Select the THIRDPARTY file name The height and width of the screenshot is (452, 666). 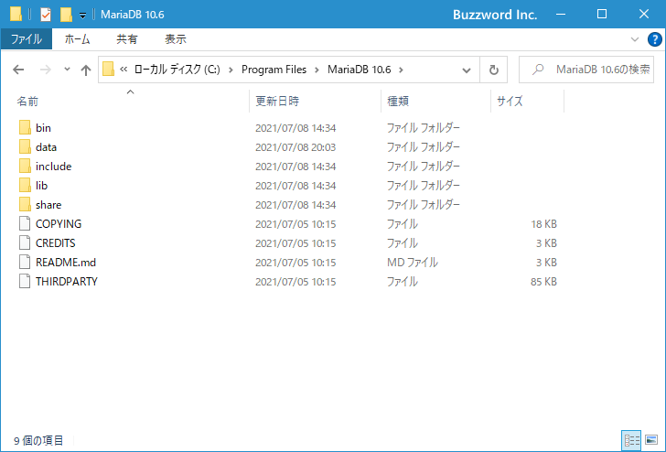click(x=67, y=281)
